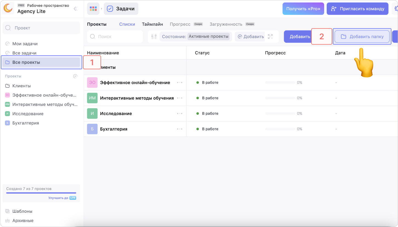The image size is (398, 227).
Task: Select the Прогресс tab
Action: tap(180, 24)
